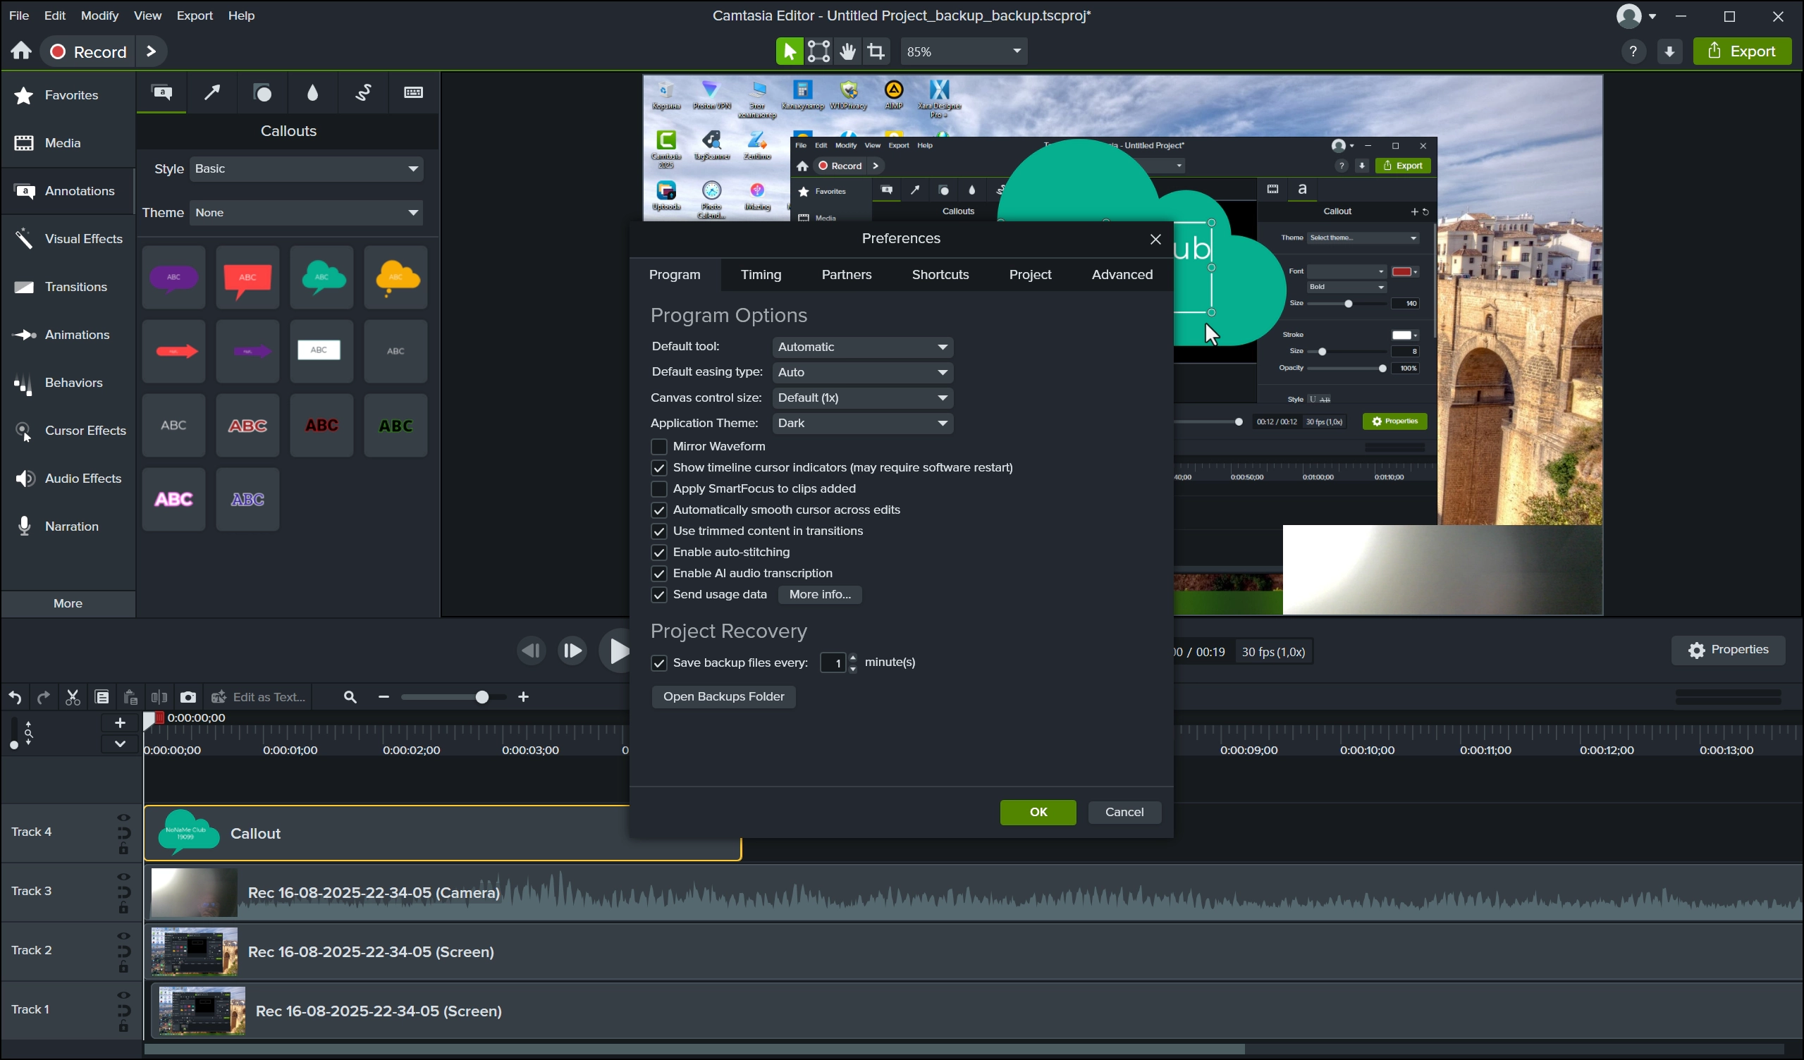Switch to Partners preferences tab

[846, 275]
